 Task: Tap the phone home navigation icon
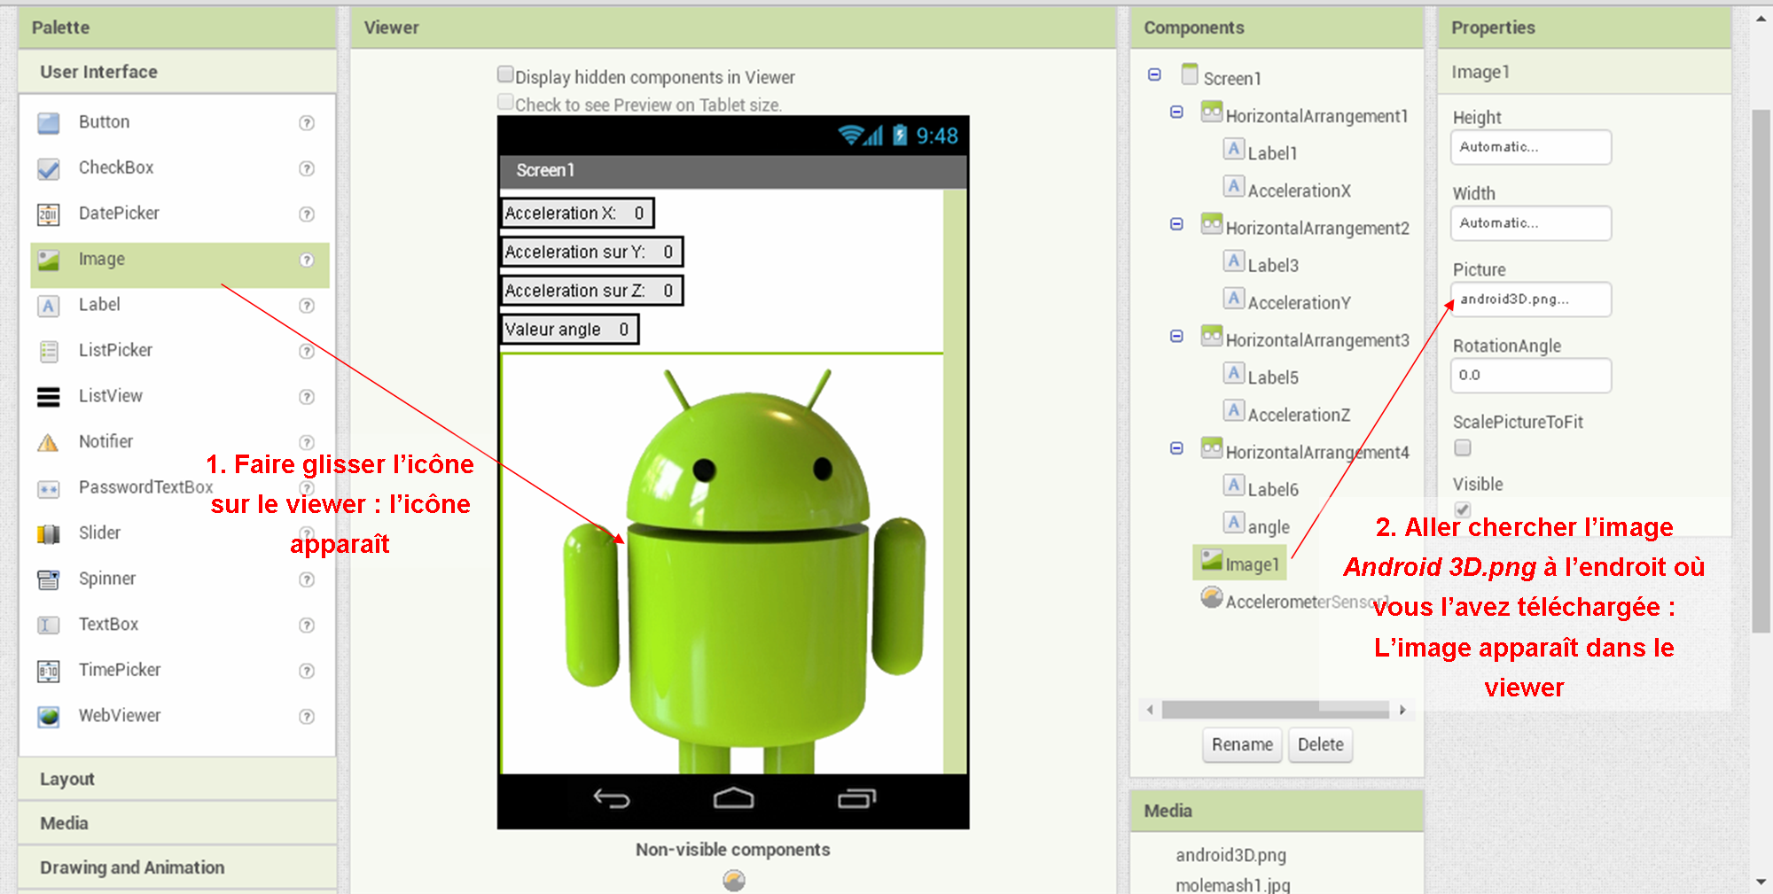pyautogui.click(x=733, y=798)
